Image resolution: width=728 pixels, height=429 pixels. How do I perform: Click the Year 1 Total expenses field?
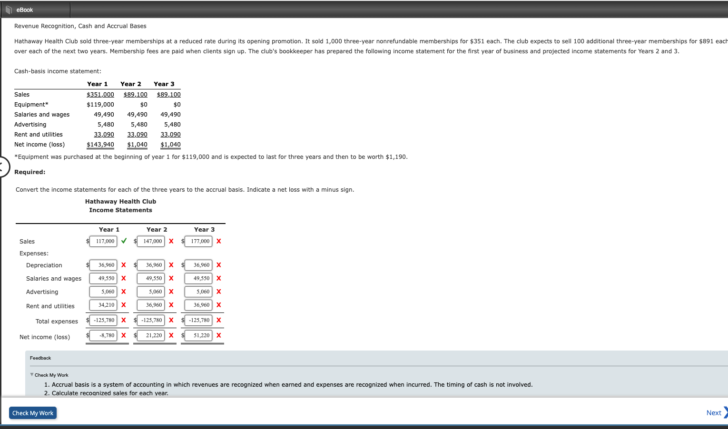pyautogui.click(x=103, y=320)
